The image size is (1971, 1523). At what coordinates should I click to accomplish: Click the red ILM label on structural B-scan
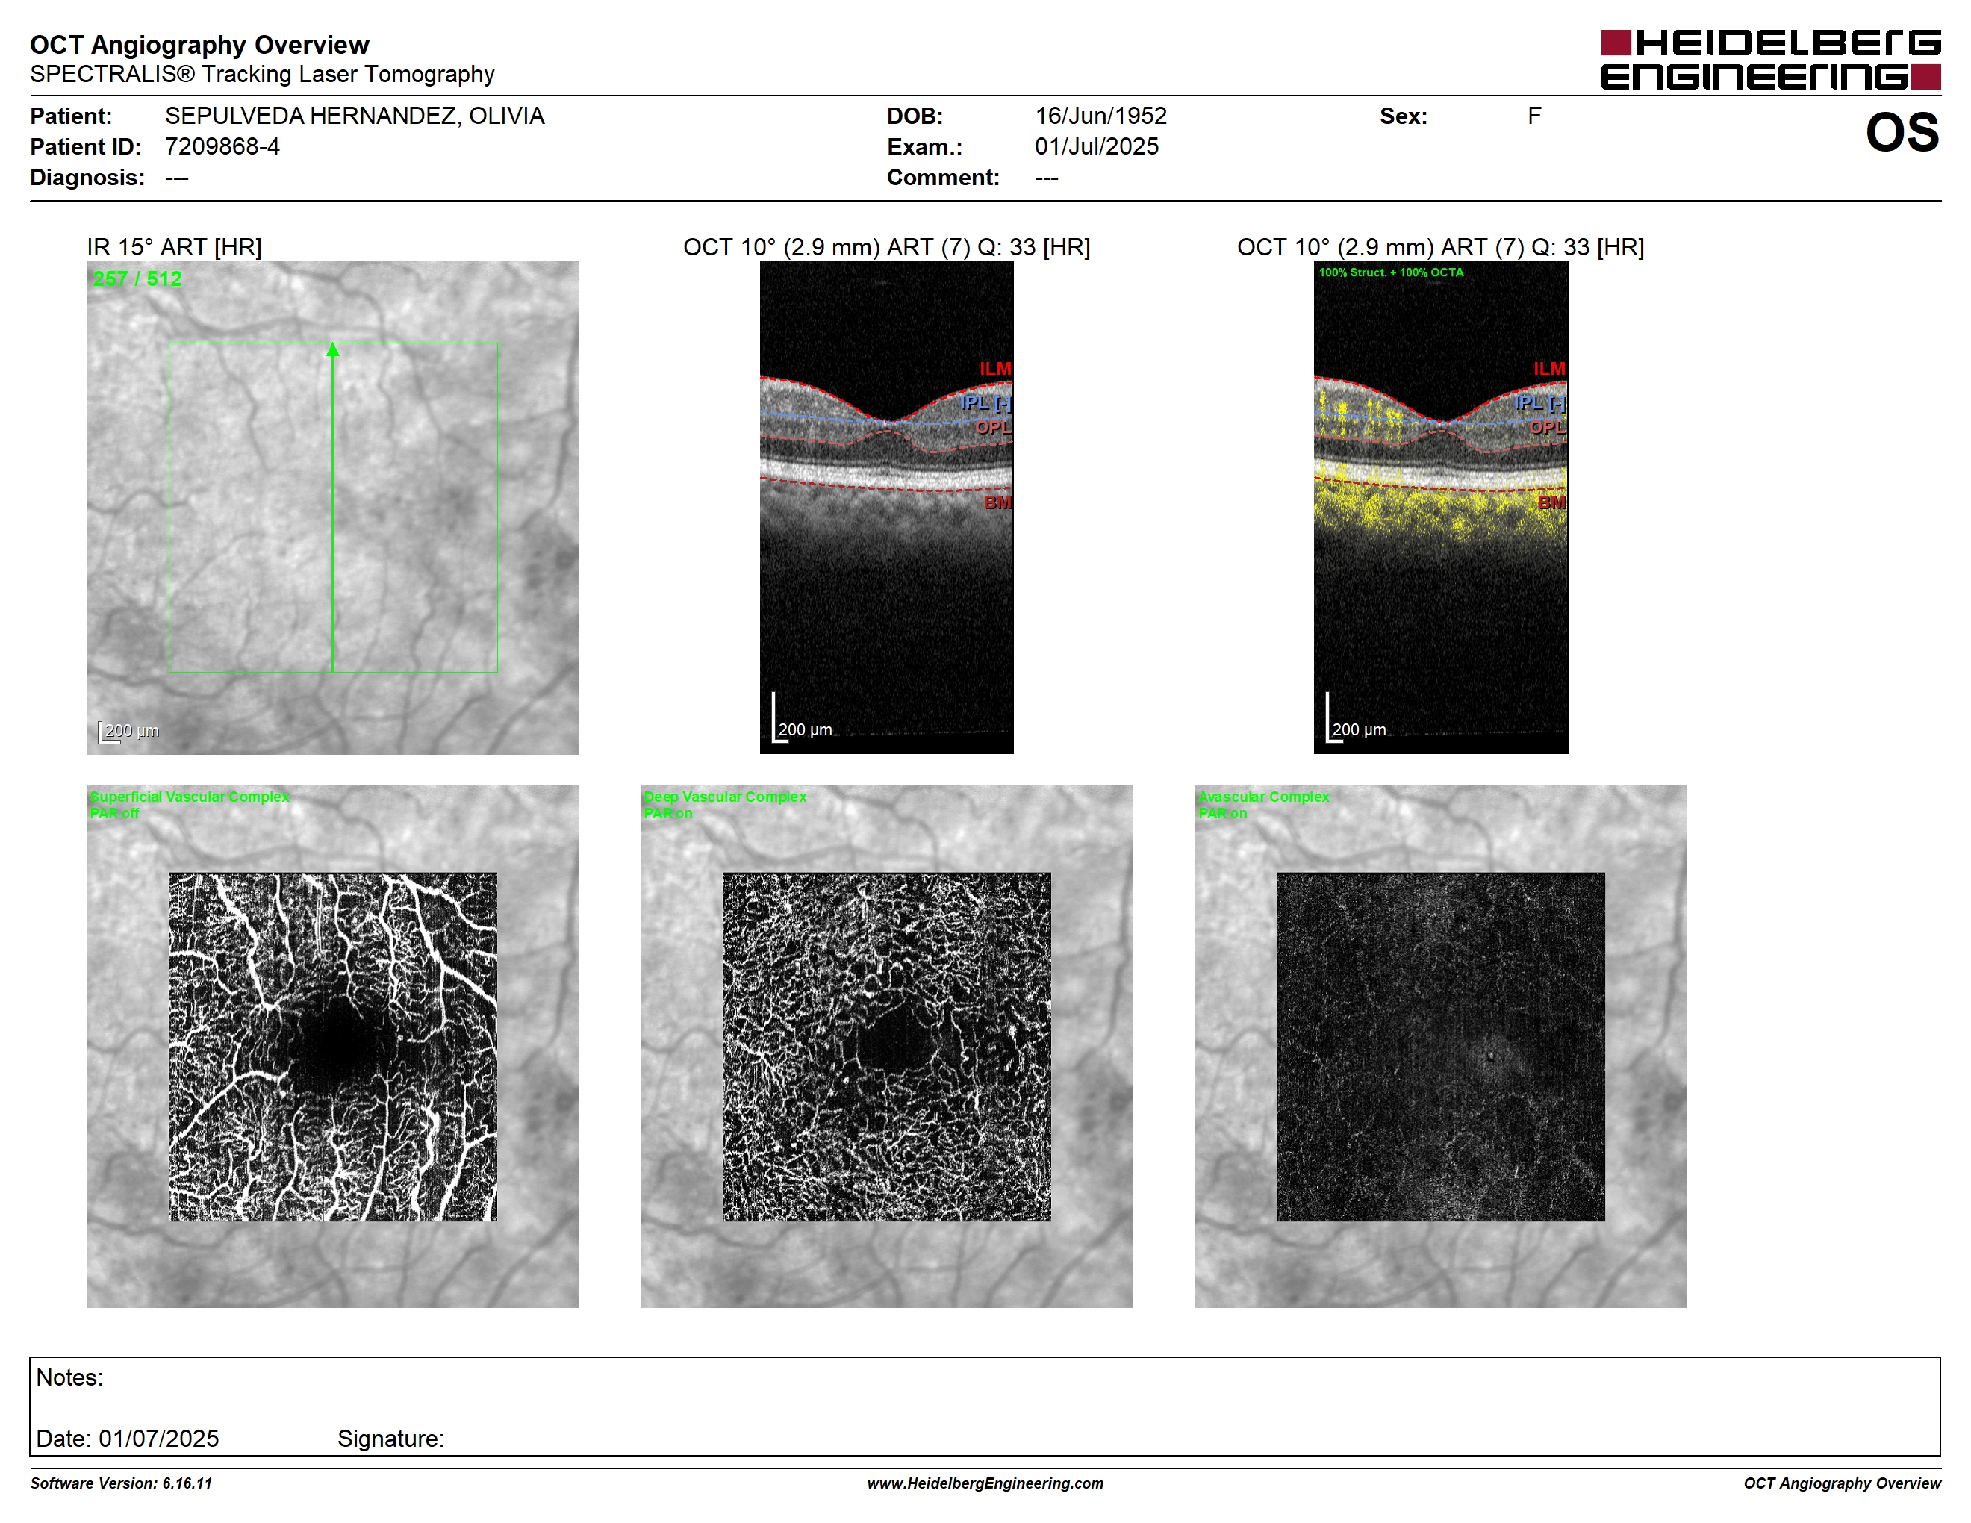pyautogui.click(x=995, y=369)
